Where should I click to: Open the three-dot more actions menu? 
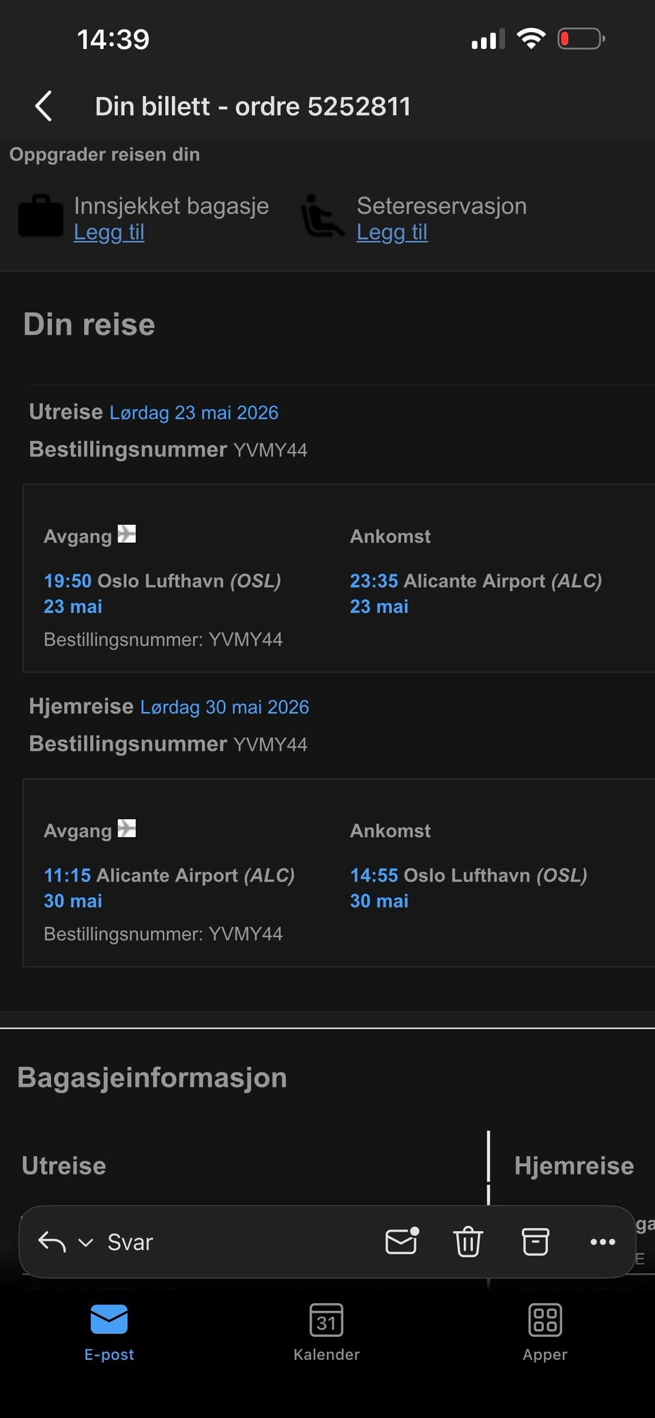coord(602,1241)
